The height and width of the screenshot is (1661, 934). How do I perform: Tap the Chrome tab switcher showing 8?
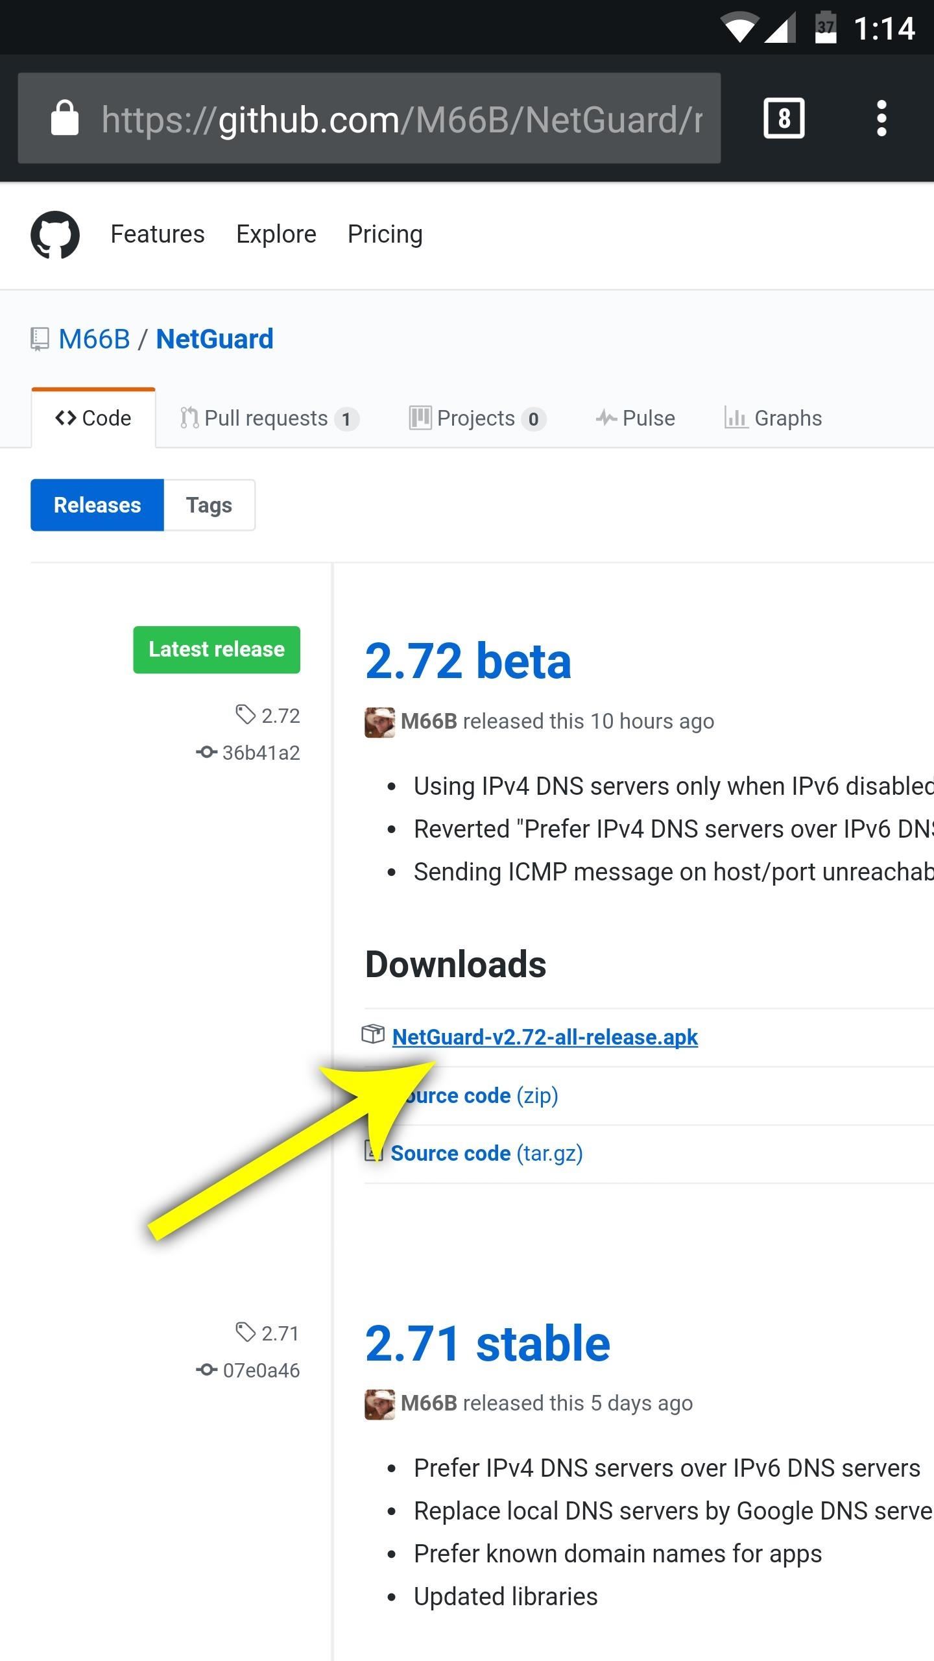point(784,118)
